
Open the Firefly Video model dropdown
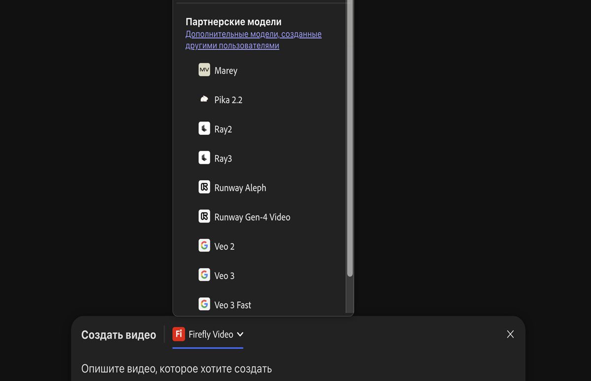pyautogui.click(x=210, y=334)
